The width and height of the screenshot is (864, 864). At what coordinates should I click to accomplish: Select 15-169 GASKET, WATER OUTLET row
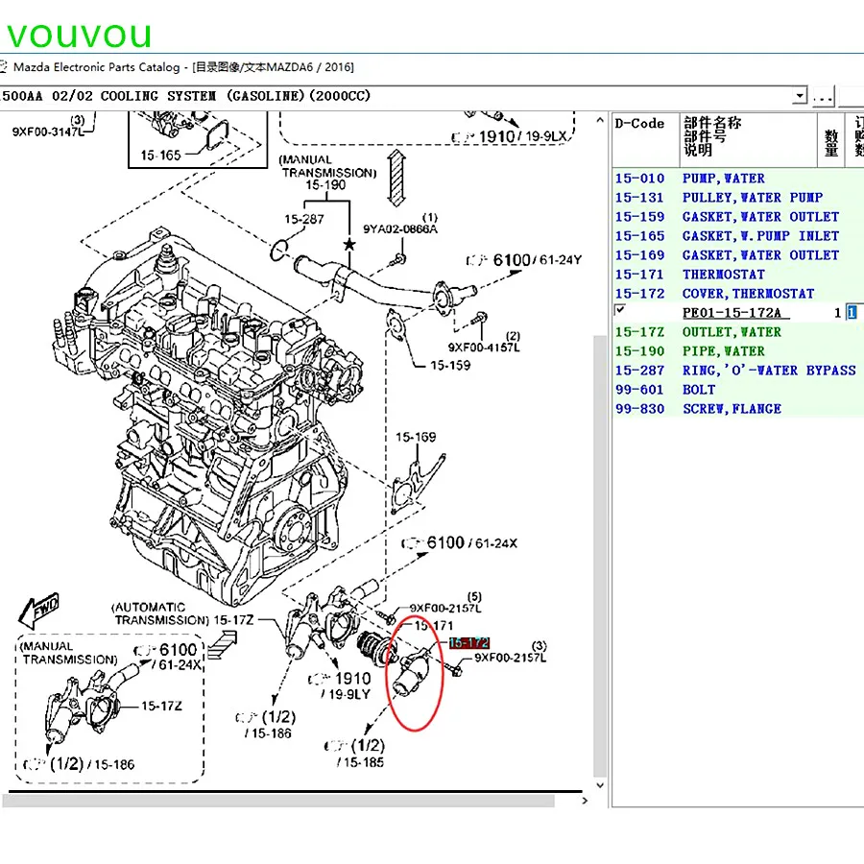pos(738,255)
